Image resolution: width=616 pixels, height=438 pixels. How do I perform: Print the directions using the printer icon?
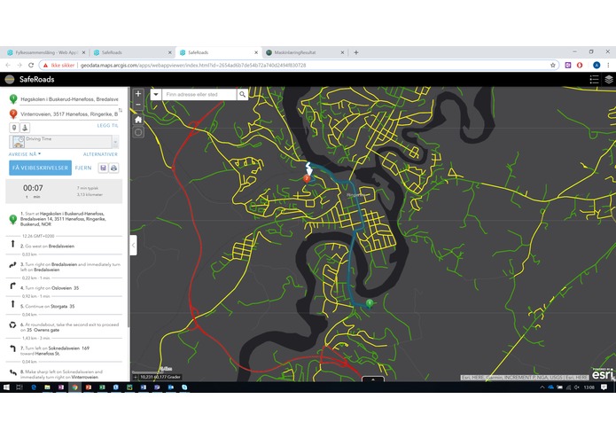114,168
